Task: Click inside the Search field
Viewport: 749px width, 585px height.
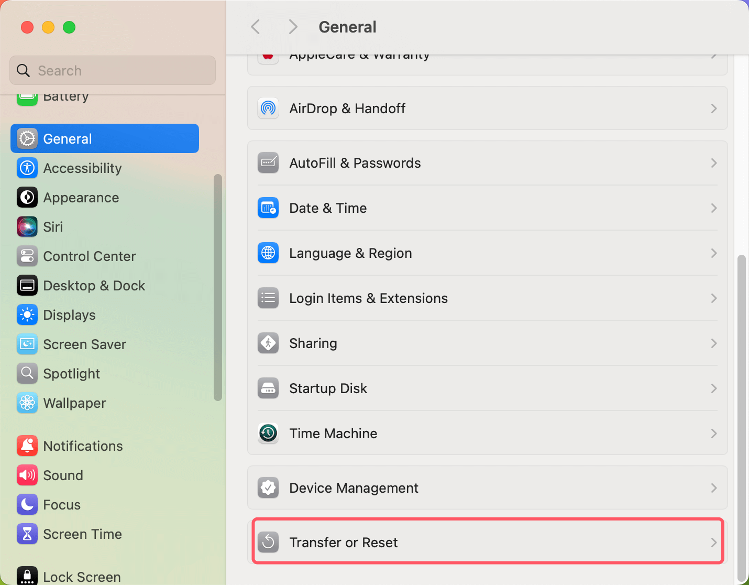Action: 112,70
